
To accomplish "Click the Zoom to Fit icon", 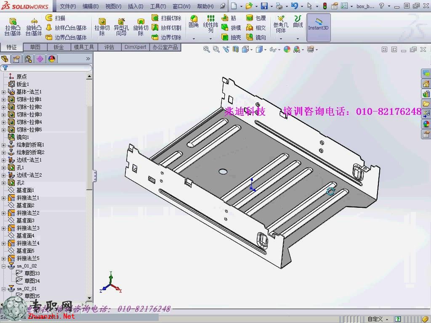I will pos(206,50).
